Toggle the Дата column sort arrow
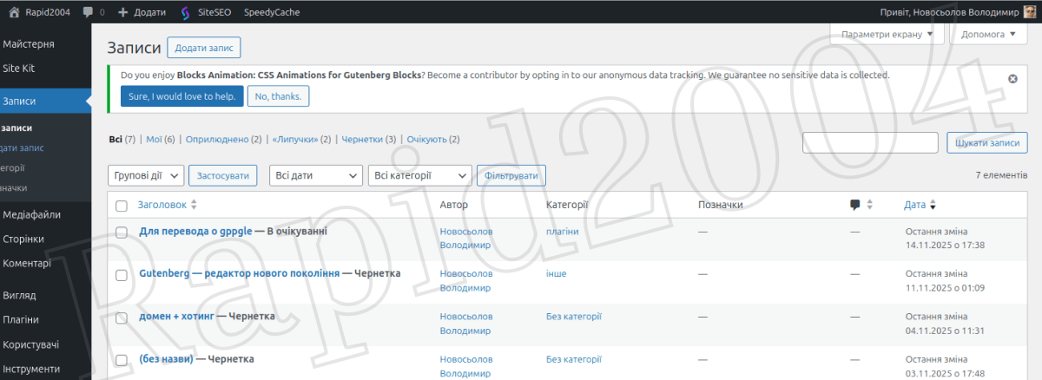This screenshot has width=1042, height=380. [x=933, y=206]
